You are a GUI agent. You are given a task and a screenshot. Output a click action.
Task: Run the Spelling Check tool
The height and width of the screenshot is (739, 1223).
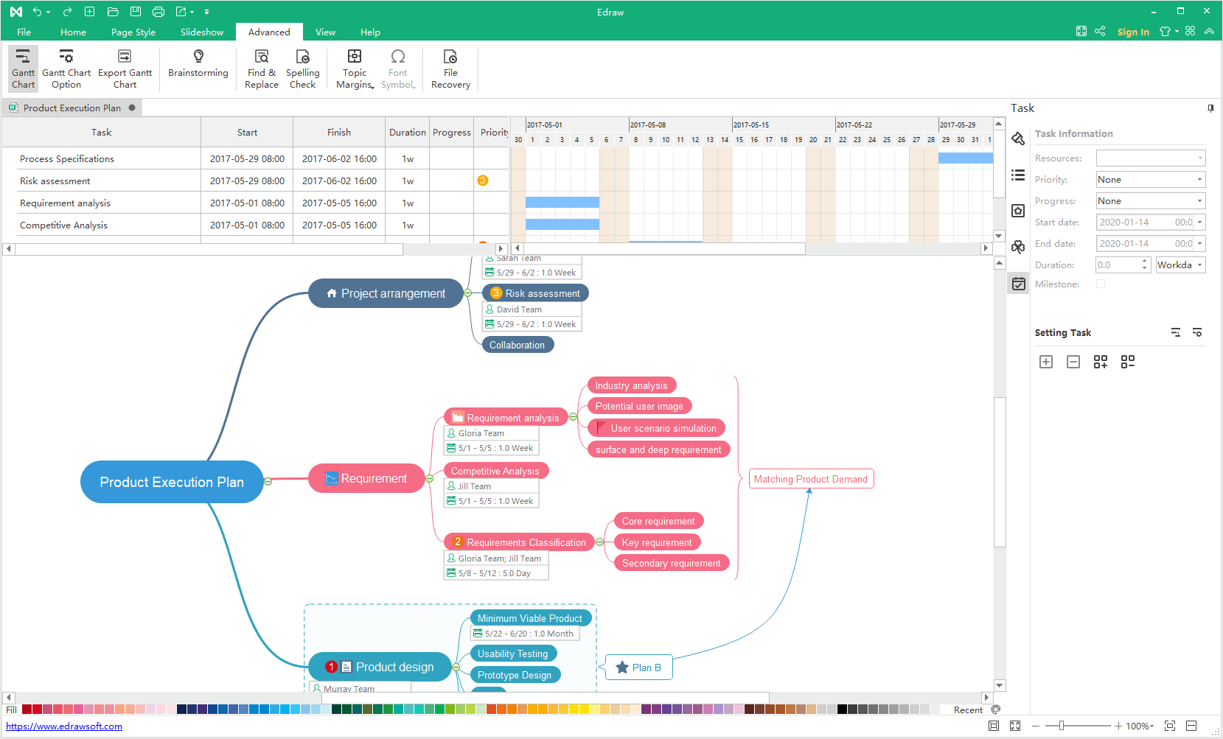coord(302,68)
